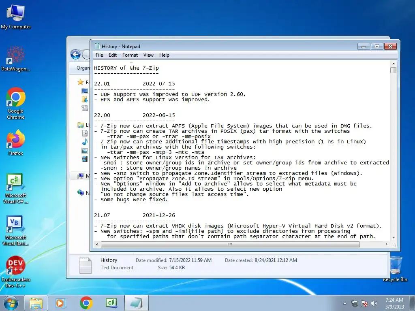The height and width of the screenshot is (311, 415).
Task: Click 'Date created: 8/24/2021 12:12 AM' detail
Action: [x=261, y=260]
